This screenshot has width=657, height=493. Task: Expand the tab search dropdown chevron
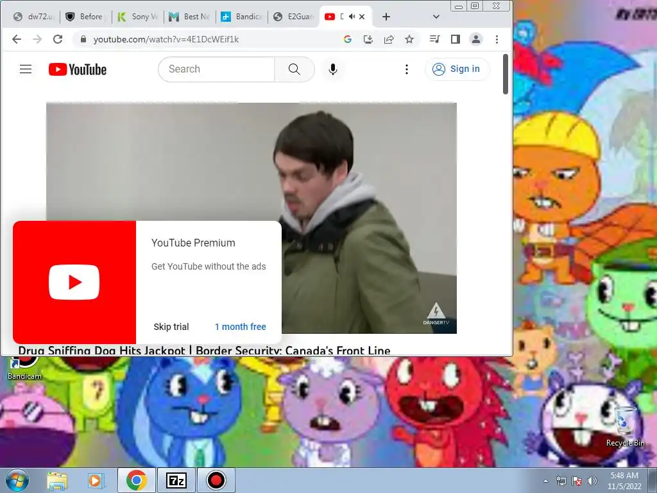tap(436, 17)
